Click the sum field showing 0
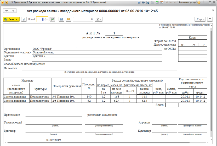 point(83,19)
